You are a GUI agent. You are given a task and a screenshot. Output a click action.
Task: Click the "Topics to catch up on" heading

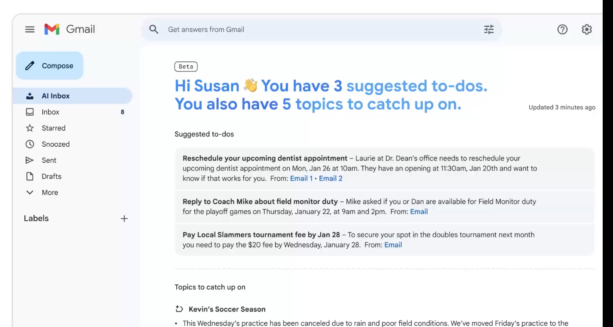coord(210,287)
